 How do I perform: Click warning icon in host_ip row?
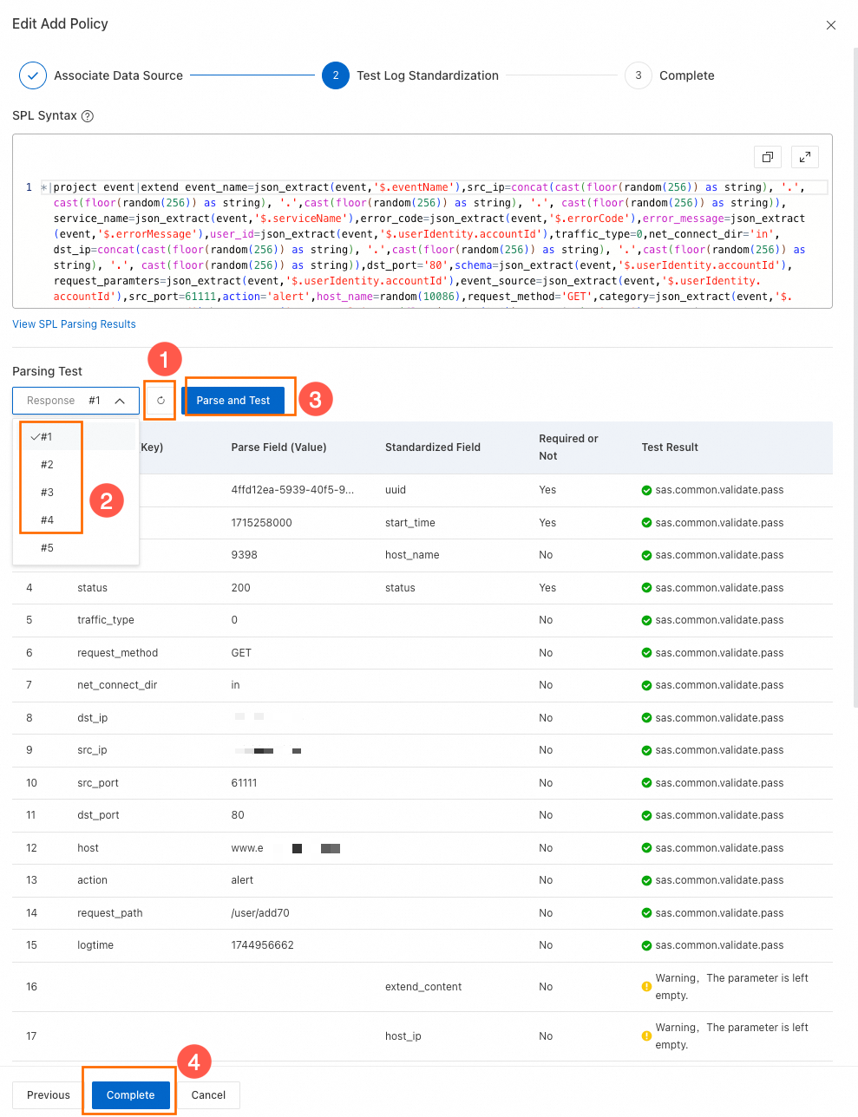646,1036
